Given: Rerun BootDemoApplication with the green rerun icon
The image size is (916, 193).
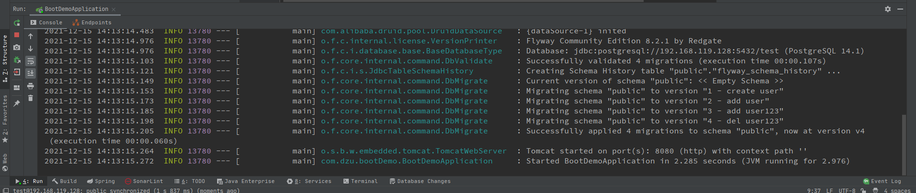Looking at the screenshot, I should [17, 22].
